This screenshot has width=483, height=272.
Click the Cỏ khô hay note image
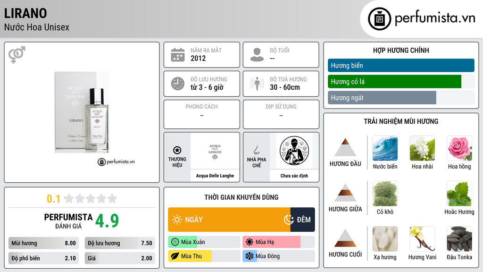pos(385,194)
